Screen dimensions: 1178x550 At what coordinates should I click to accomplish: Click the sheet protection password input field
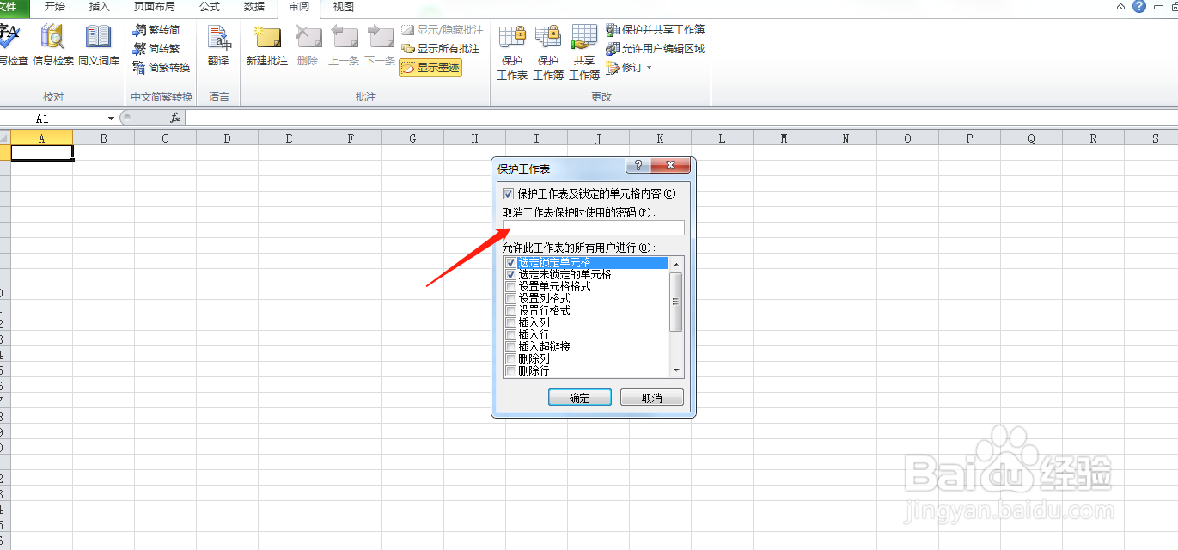(593, 227)
